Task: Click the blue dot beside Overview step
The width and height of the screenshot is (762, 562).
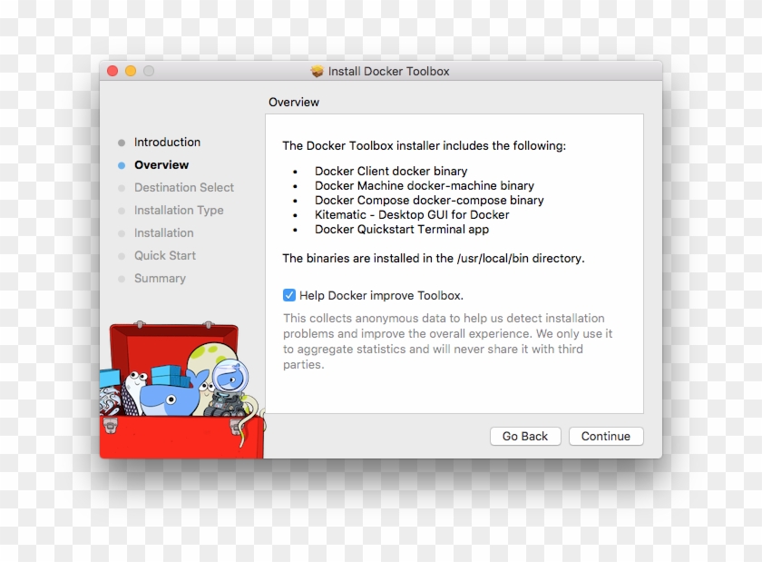Action: click(x=122, y=164)
